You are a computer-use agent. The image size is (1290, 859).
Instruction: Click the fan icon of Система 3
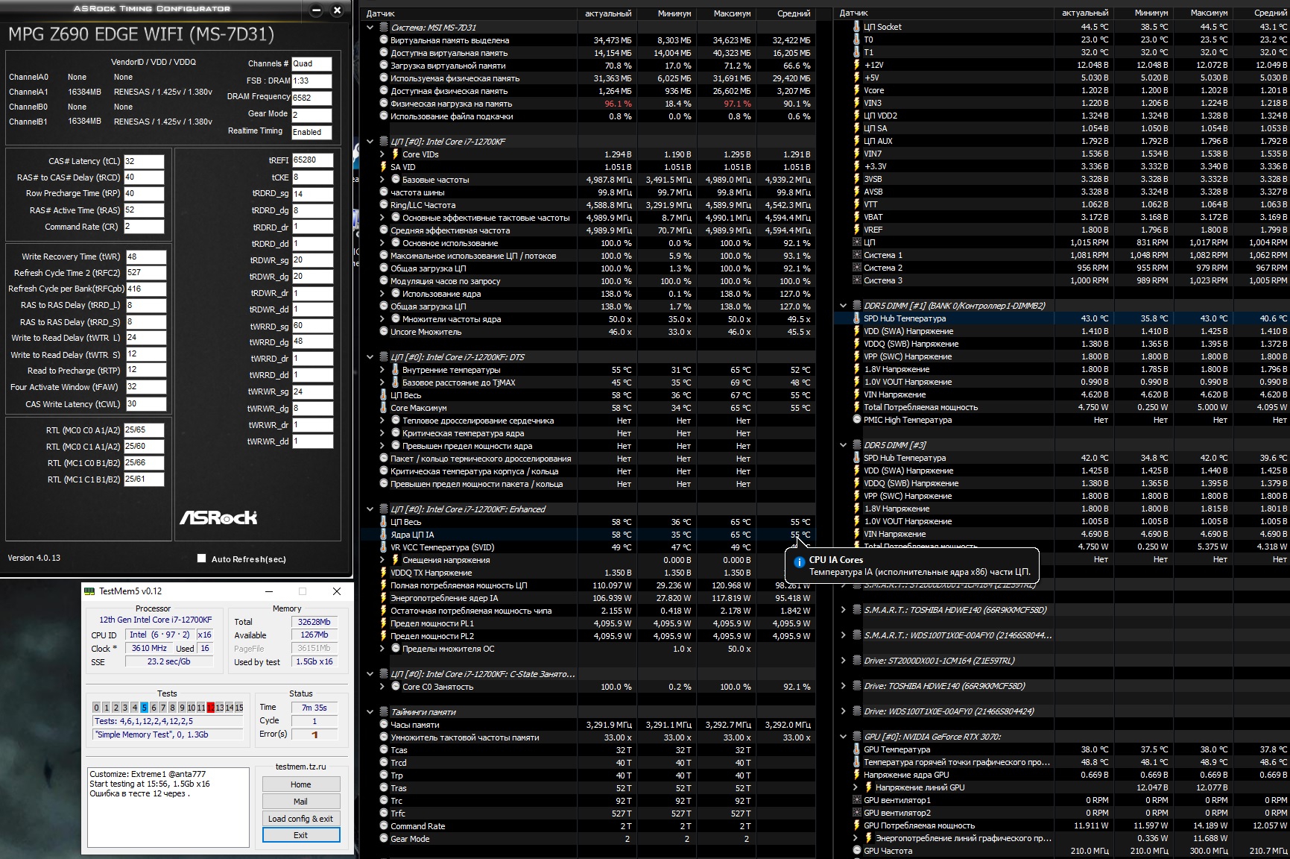(x=857, y=280)
